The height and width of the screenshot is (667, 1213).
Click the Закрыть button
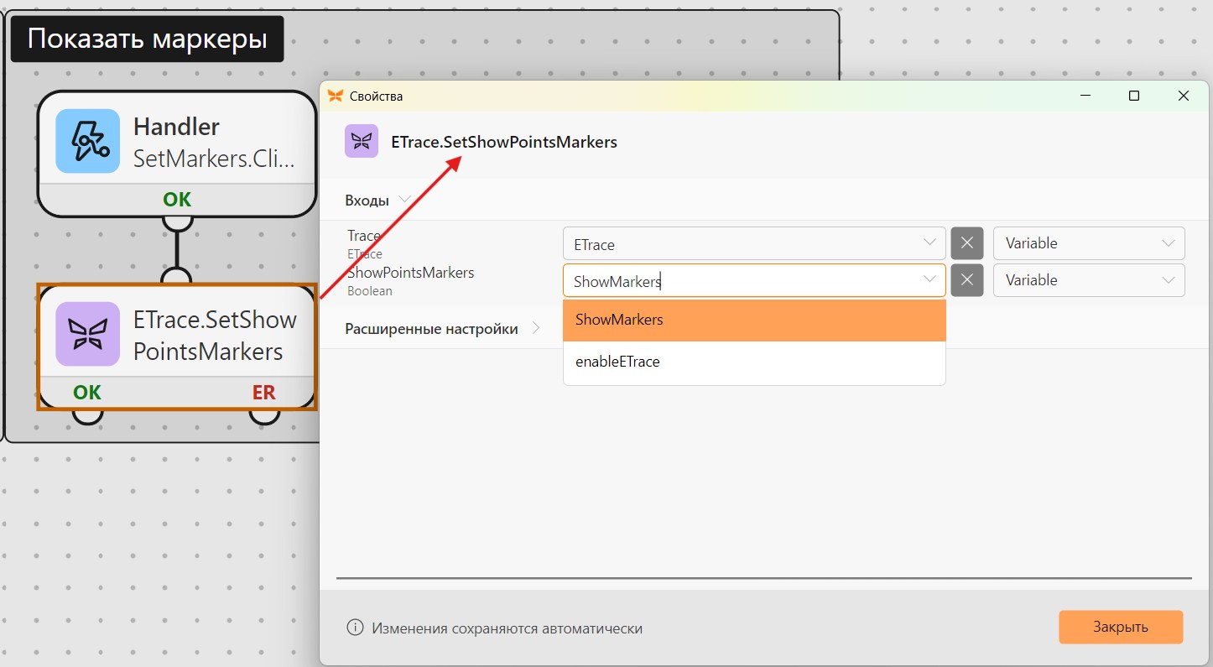point(1121,627)
